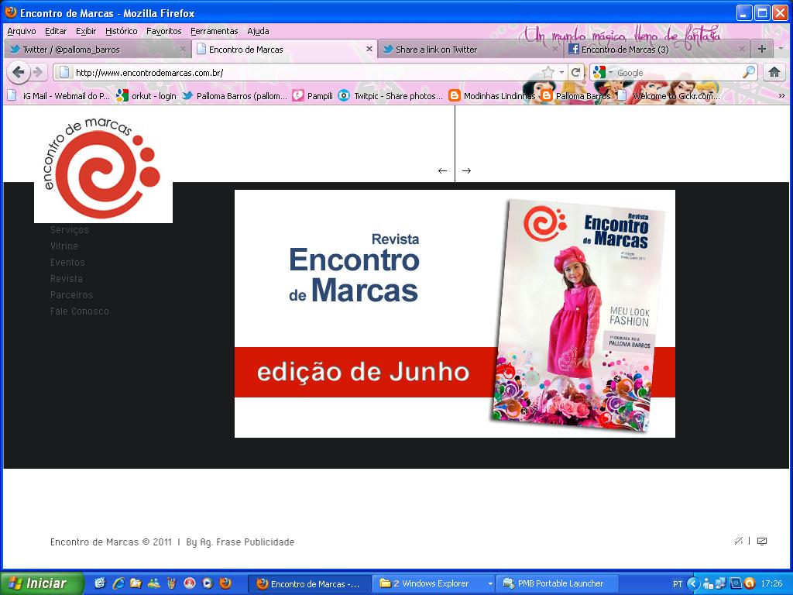The height and width of the screenshot is (595, 793).
Task: Open the media player quick launch icon
Action: (x=208, y=583)
